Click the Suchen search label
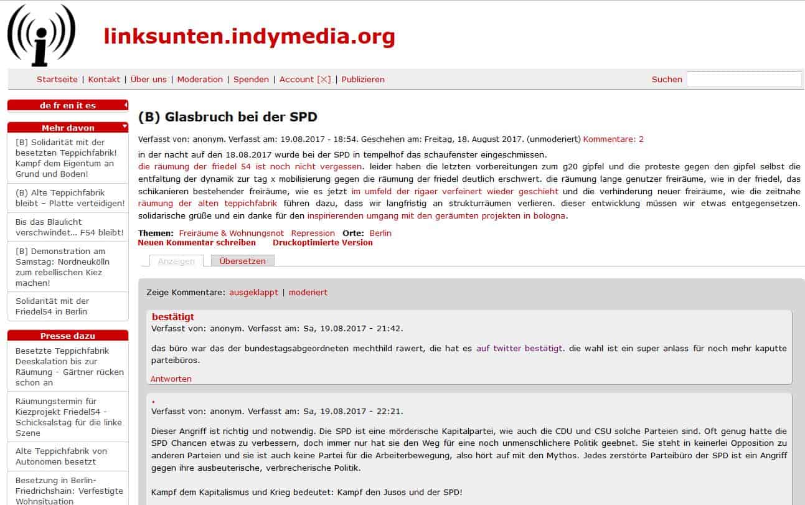 [667, 79]
